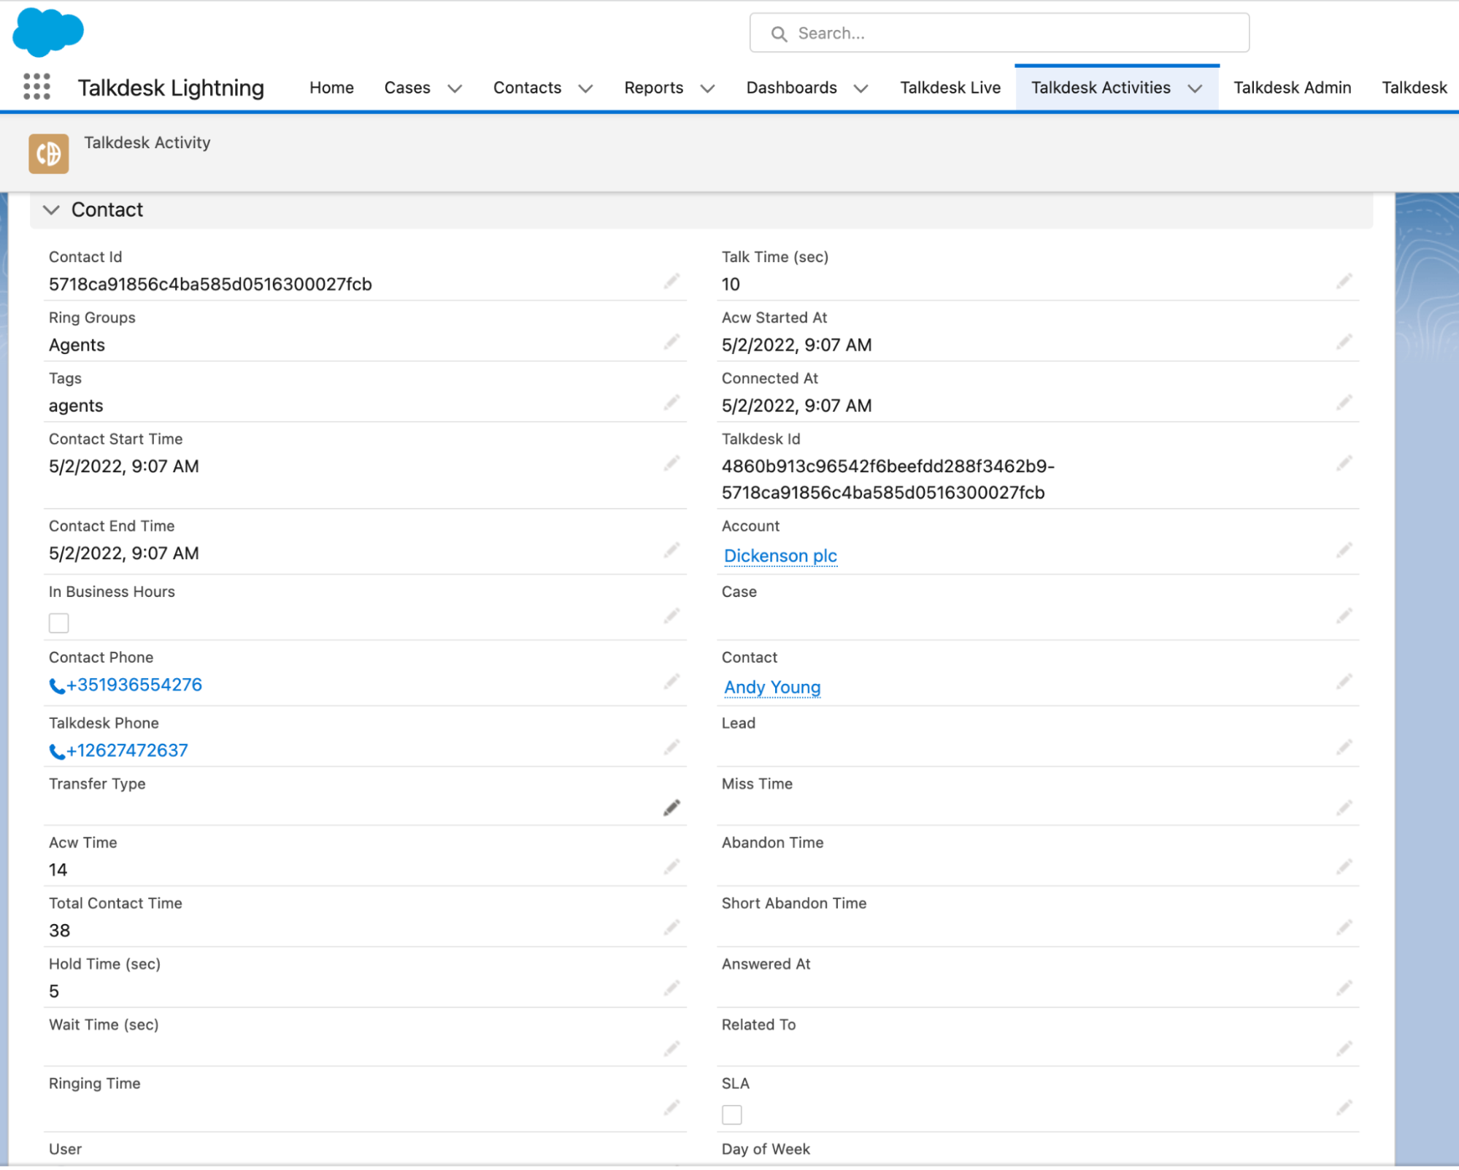Edit the Contact Id field pencil
1459x1170 pixels.
click(672, 282)
